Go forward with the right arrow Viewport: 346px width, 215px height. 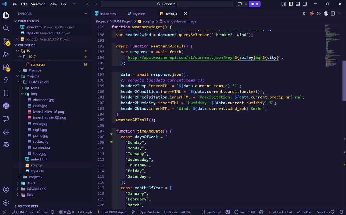pyautogui.click(x=95, y=4)
